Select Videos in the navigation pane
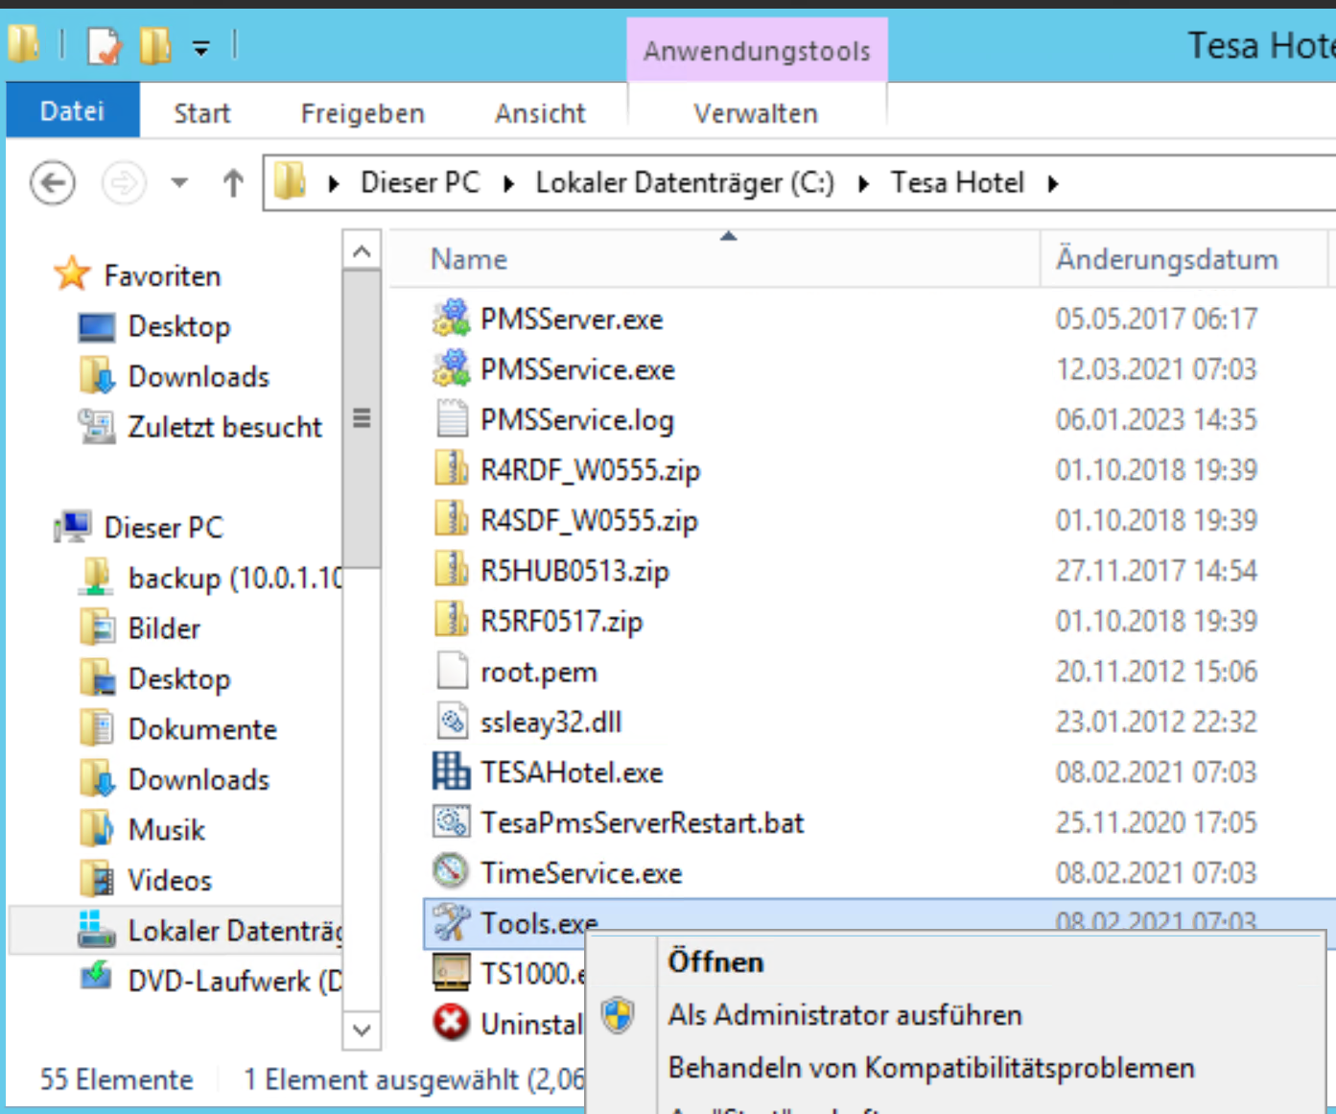1336x1114 pixels. pos(170,880)
